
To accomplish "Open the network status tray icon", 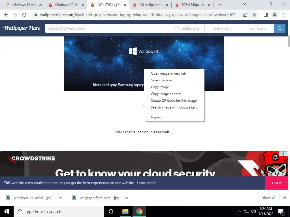I will tap(247, 211).
